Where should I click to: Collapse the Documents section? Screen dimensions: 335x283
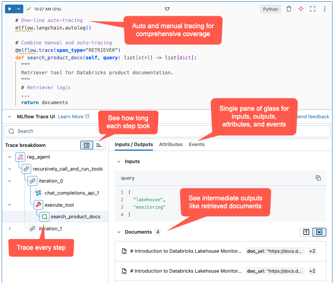coord(119,232)
